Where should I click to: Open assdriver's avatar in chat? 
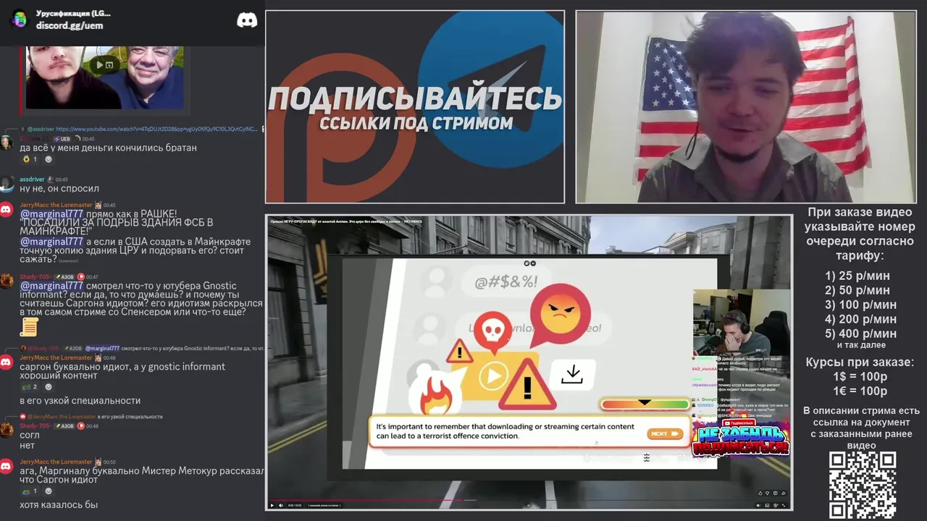coord(7,184)
